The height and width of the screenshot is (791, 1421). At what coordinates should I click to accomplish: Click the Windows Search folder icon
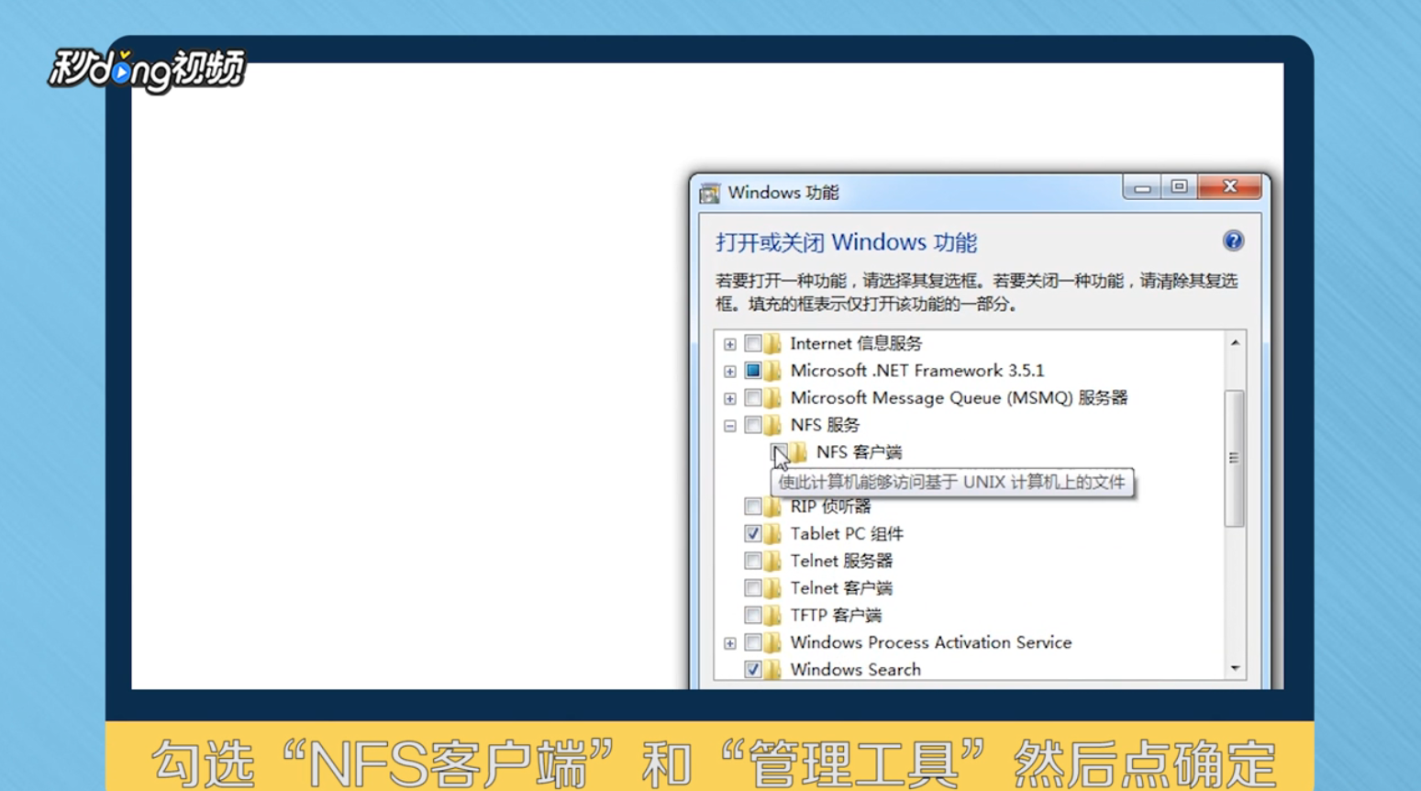click(x=773, y=669)
